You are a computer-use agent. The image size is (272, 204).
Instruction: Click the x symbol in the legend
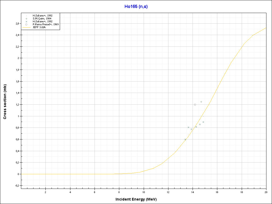pyautogui.click(x=27, y=22)
